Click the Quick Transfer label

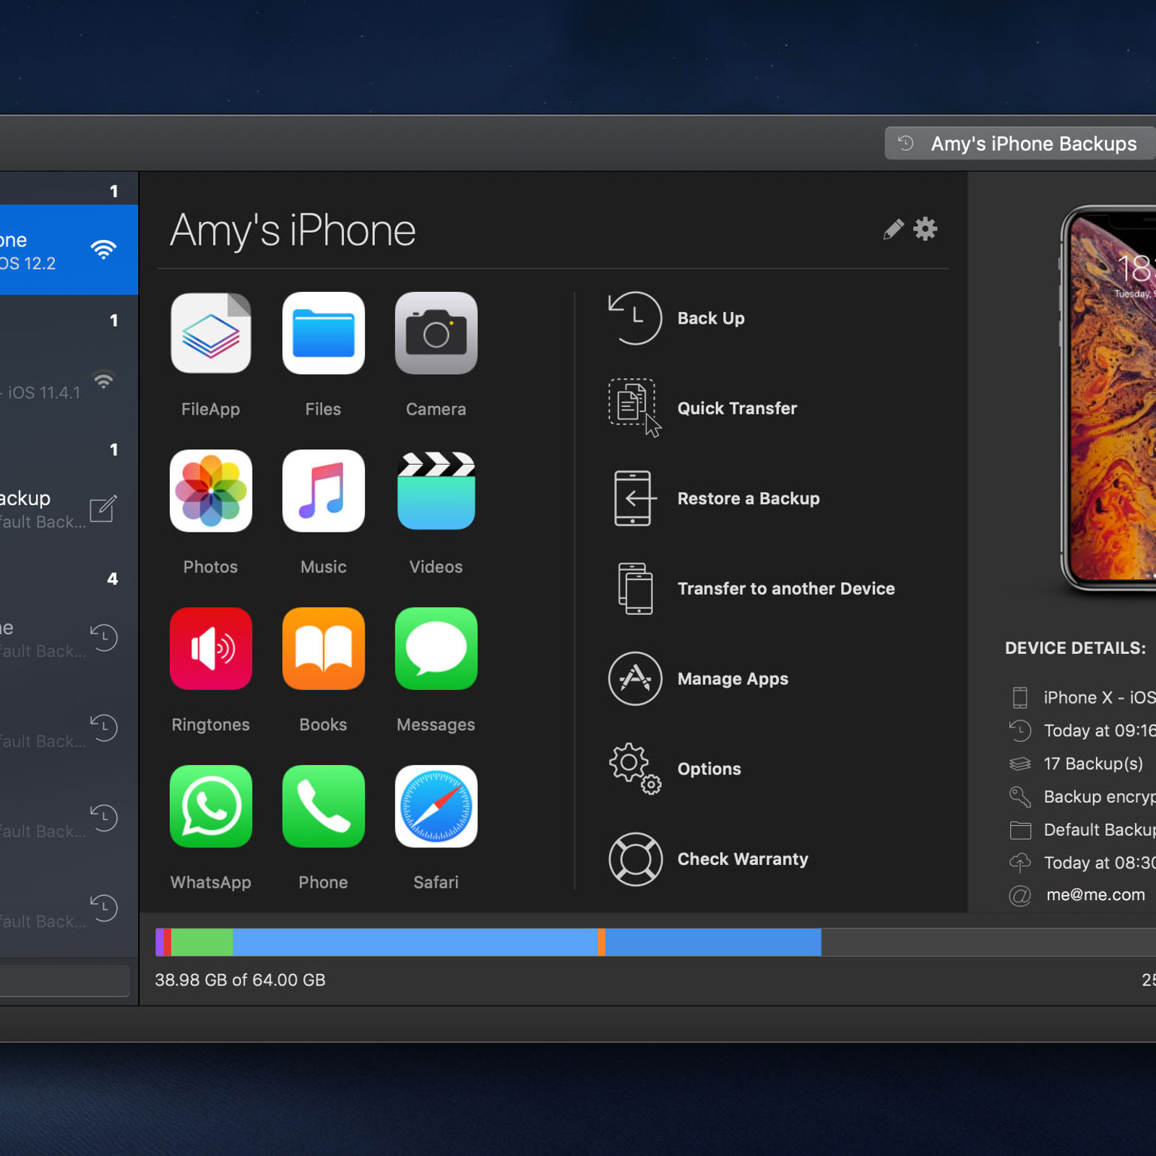pos(737,408)
